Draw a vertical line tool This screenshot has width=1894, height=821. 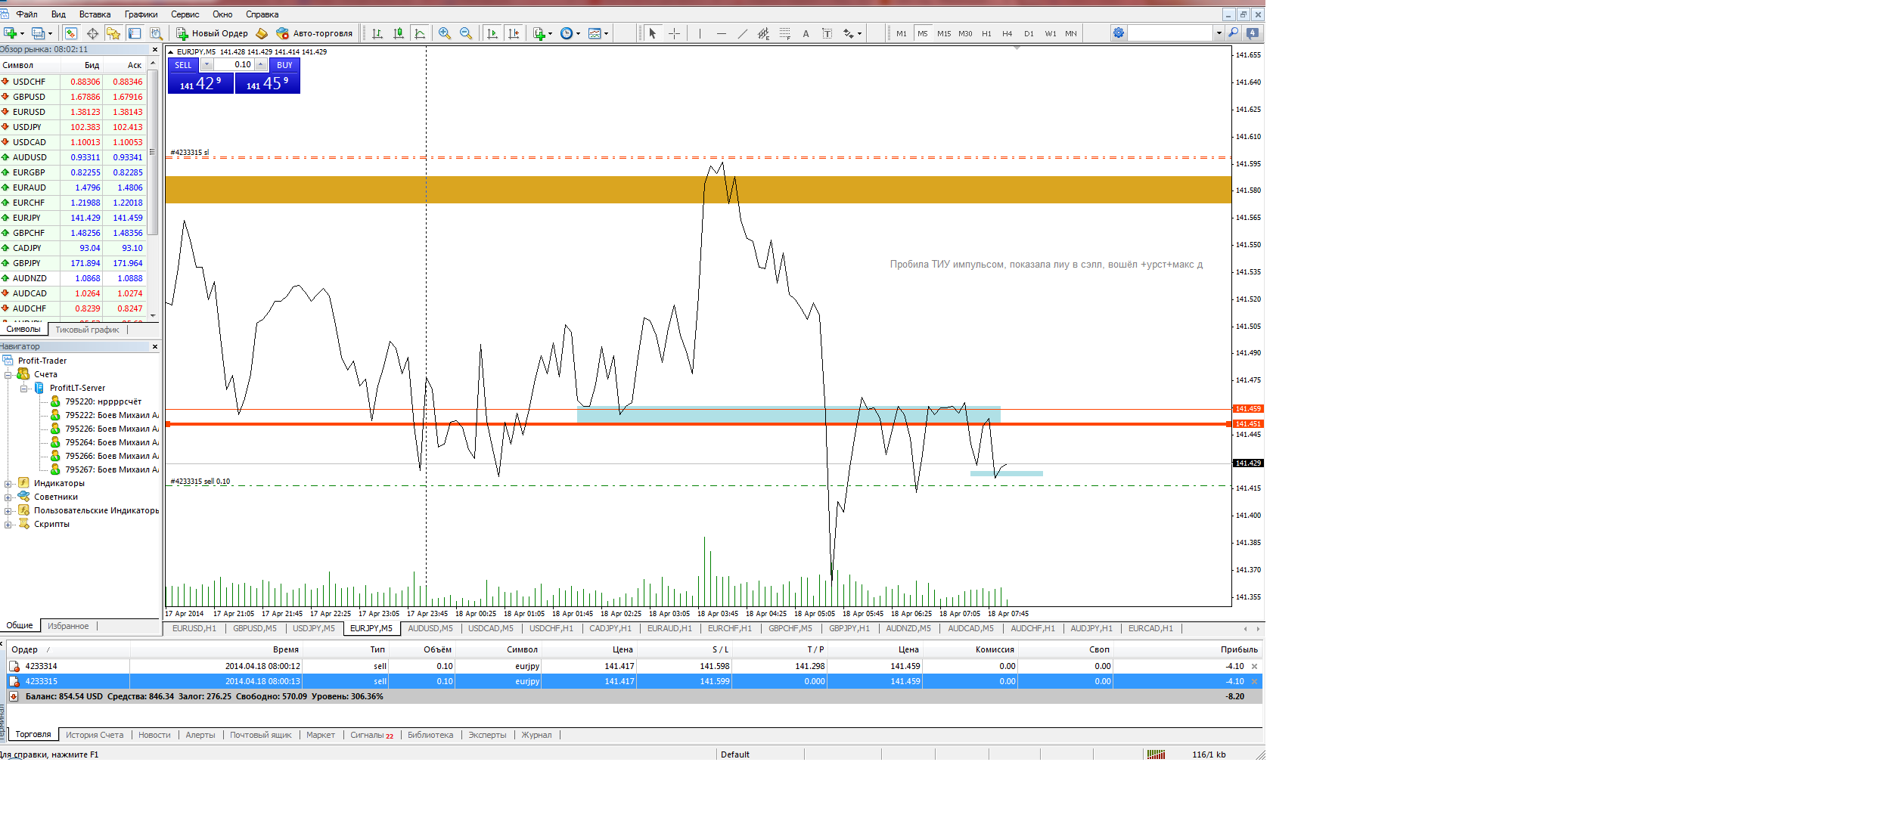click(700, 33)
